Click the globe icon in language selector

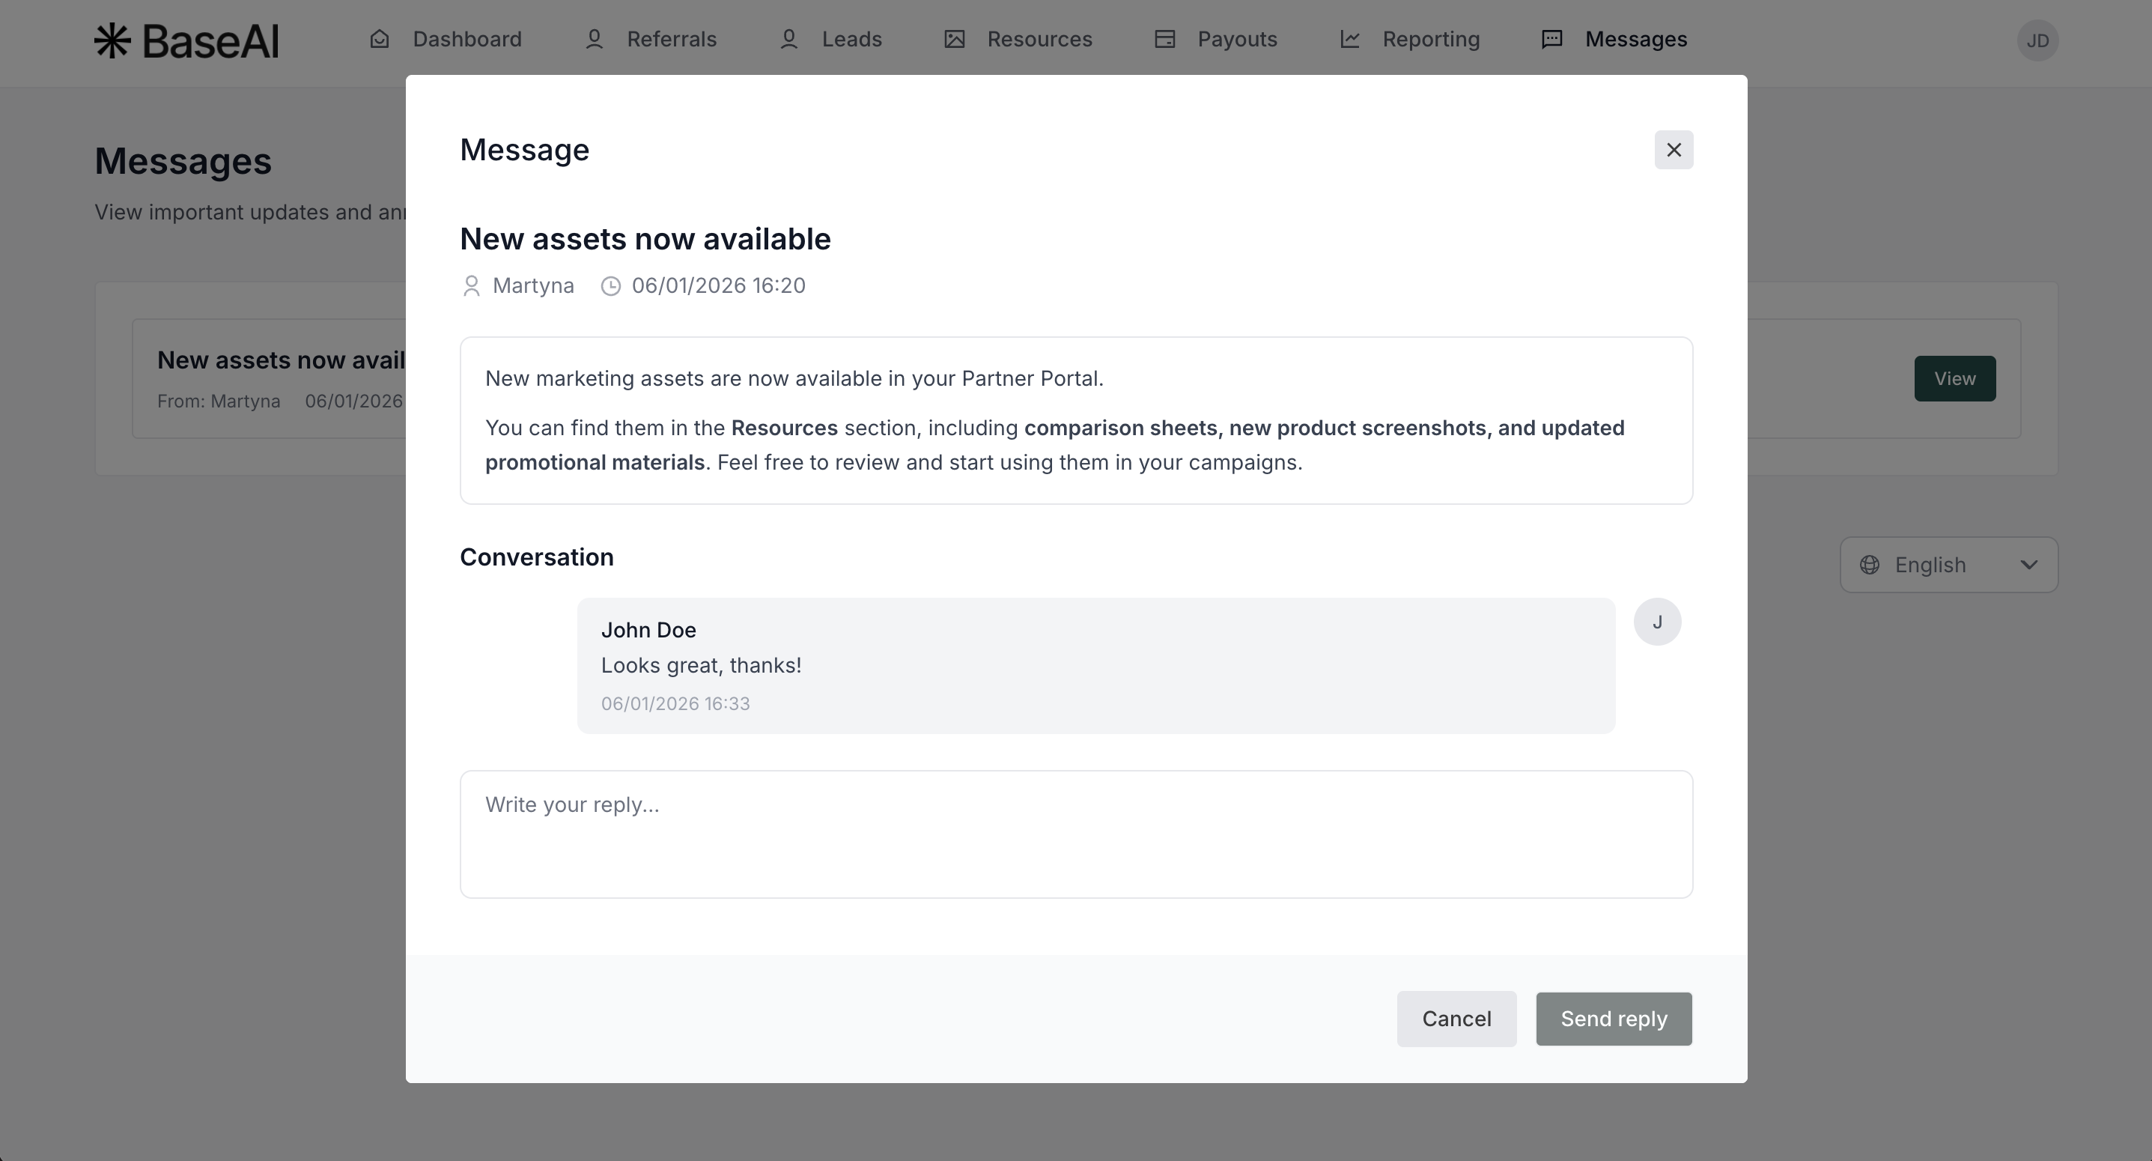1870,565
